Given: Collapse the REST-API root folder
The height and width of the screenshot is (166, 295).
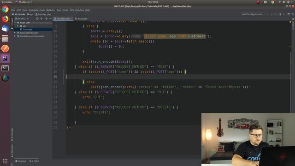Looking at the screenshot, I should (x=15, y=23).
